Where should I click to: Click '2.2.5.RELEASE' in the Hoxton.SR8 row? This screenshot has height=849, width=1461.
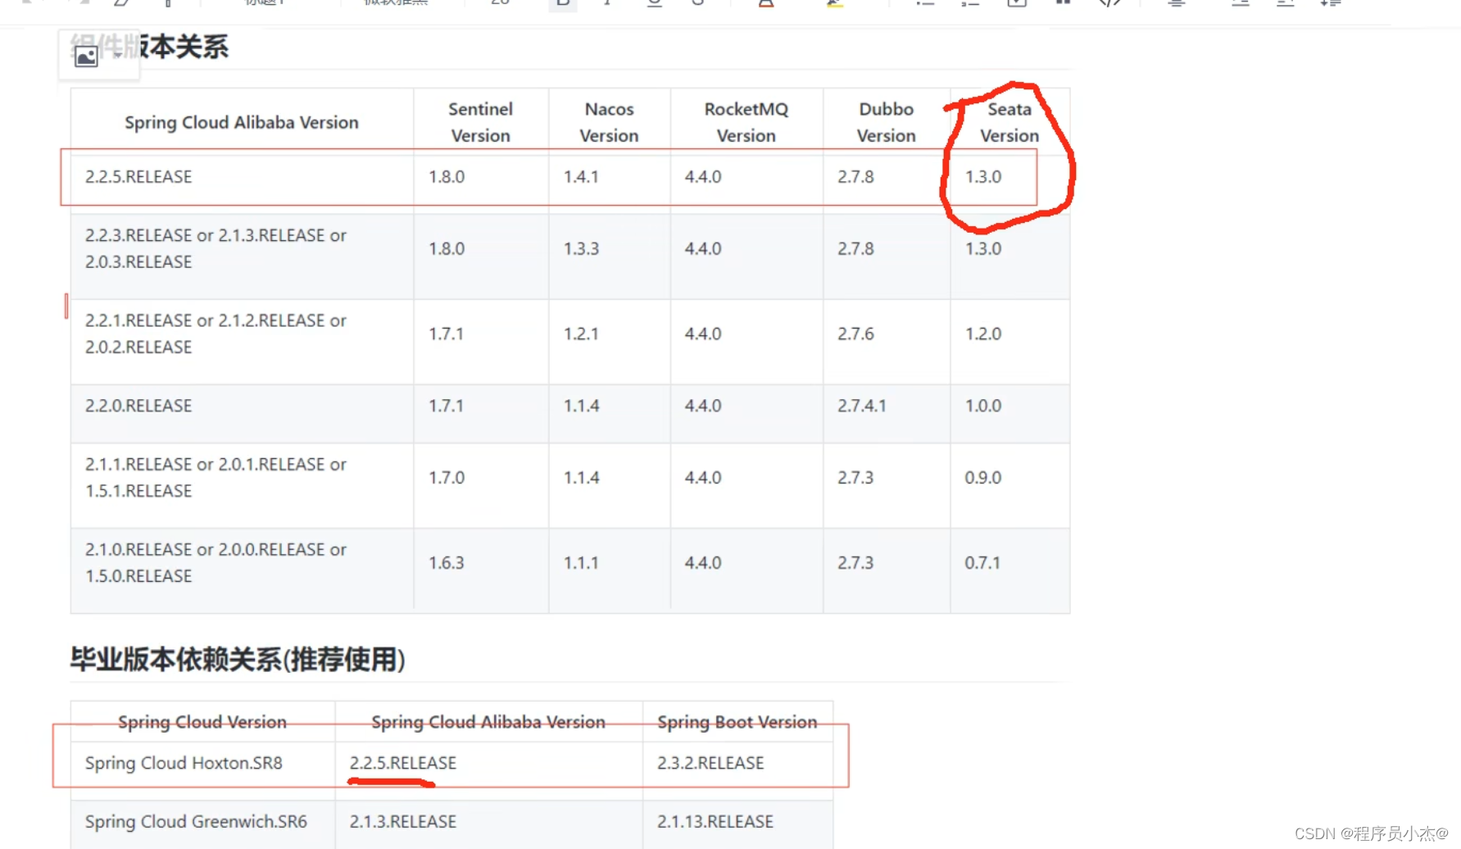[x=403, y=763]
